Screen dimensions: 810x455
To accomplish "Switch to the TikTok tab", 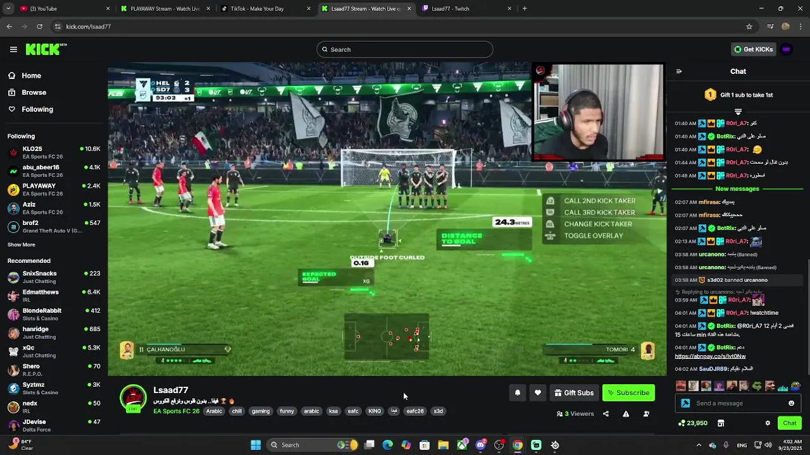I will [x=266, y=9].
